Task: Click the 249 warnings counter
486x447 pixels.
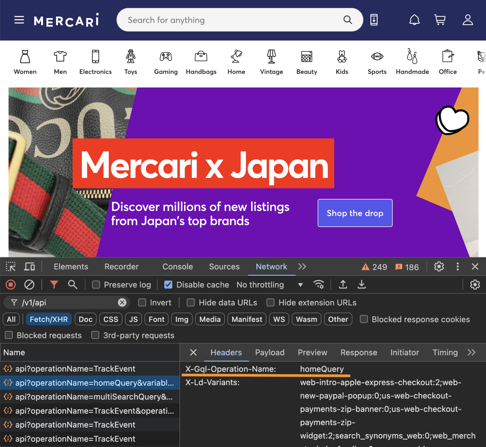Action: (374, 267)
